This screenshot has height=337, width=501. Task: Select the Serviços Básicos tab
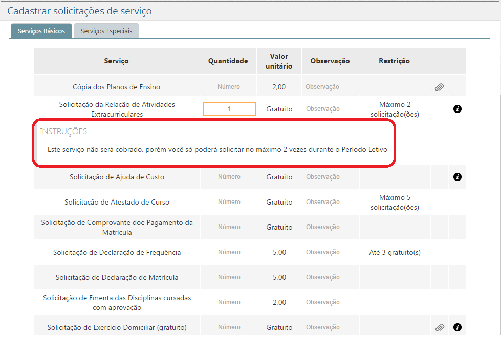point(41,31)
